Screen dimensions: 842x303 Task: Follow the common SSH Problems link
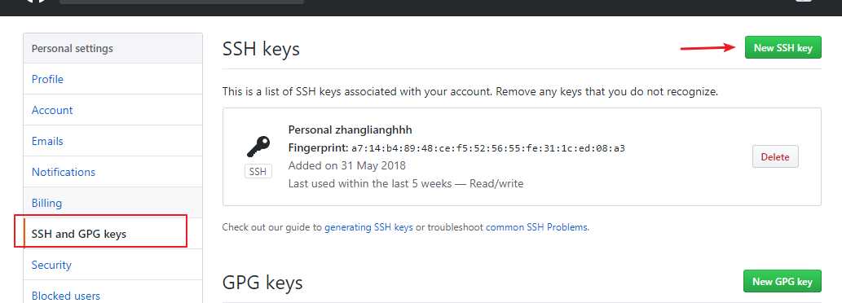pyautogui.click(x=536, y=227)
